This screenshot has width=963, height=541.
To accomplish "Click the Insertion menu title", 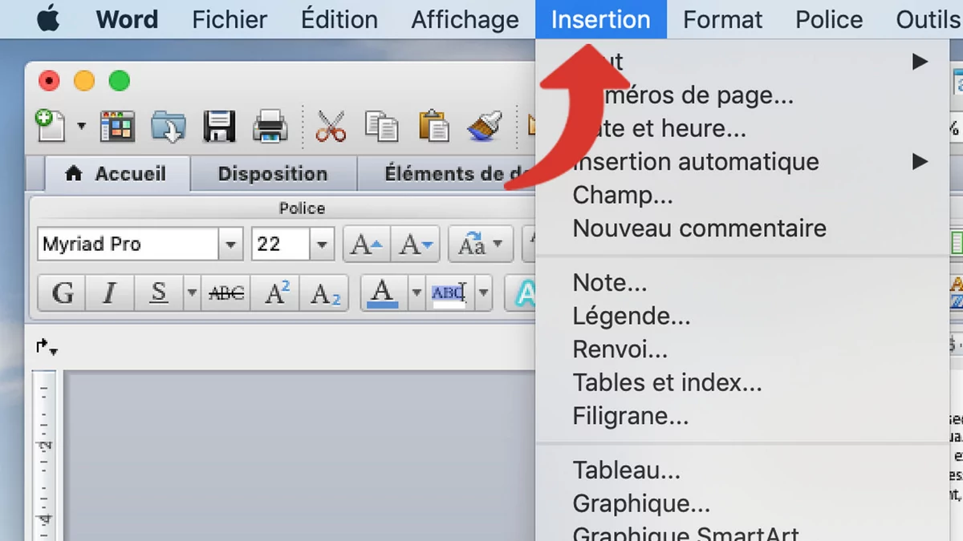I will pos(601,19).
